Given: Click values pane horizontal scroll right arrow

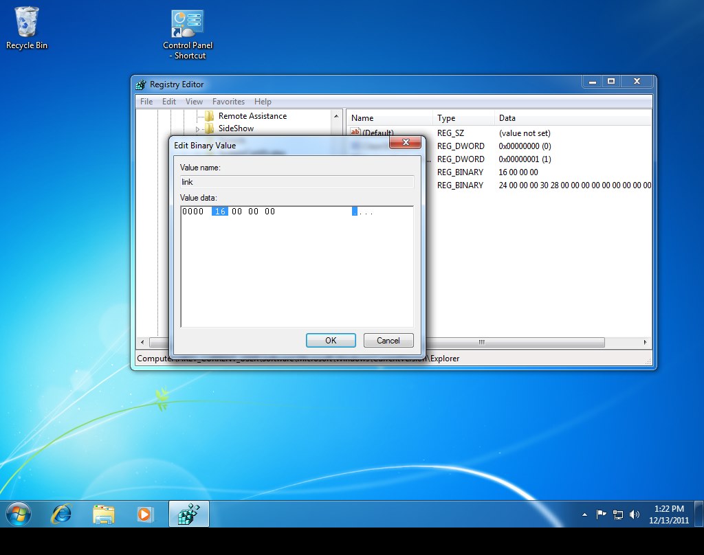Looking at the screenshot, I should (645, 342).
